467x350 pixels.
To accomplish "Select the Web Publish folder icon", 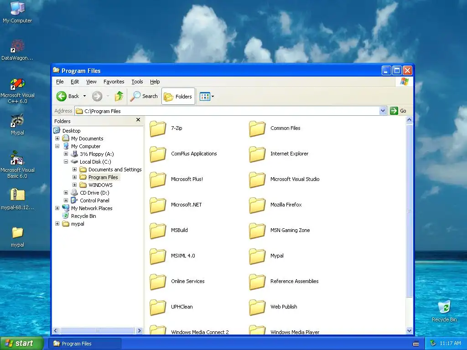I will (257, 308).
